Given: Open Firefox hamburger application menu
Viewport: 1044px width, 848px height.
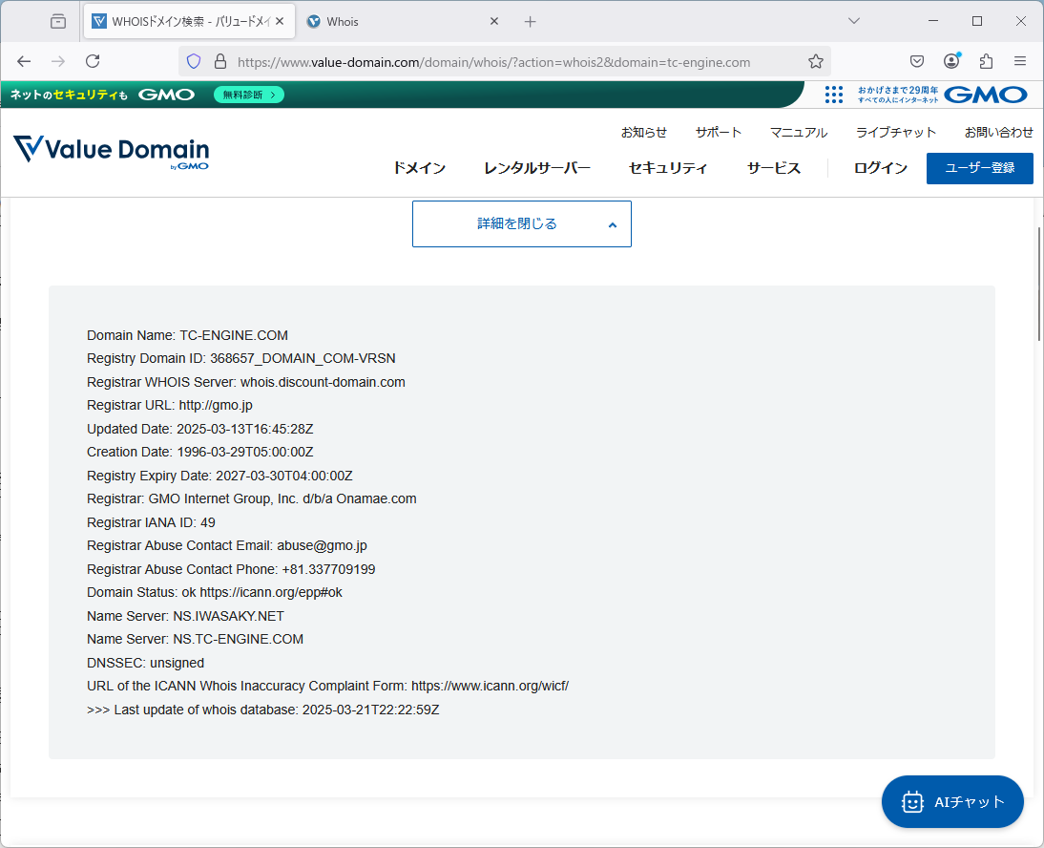Looking at the screenshot, I should (x=1020, y=61).
